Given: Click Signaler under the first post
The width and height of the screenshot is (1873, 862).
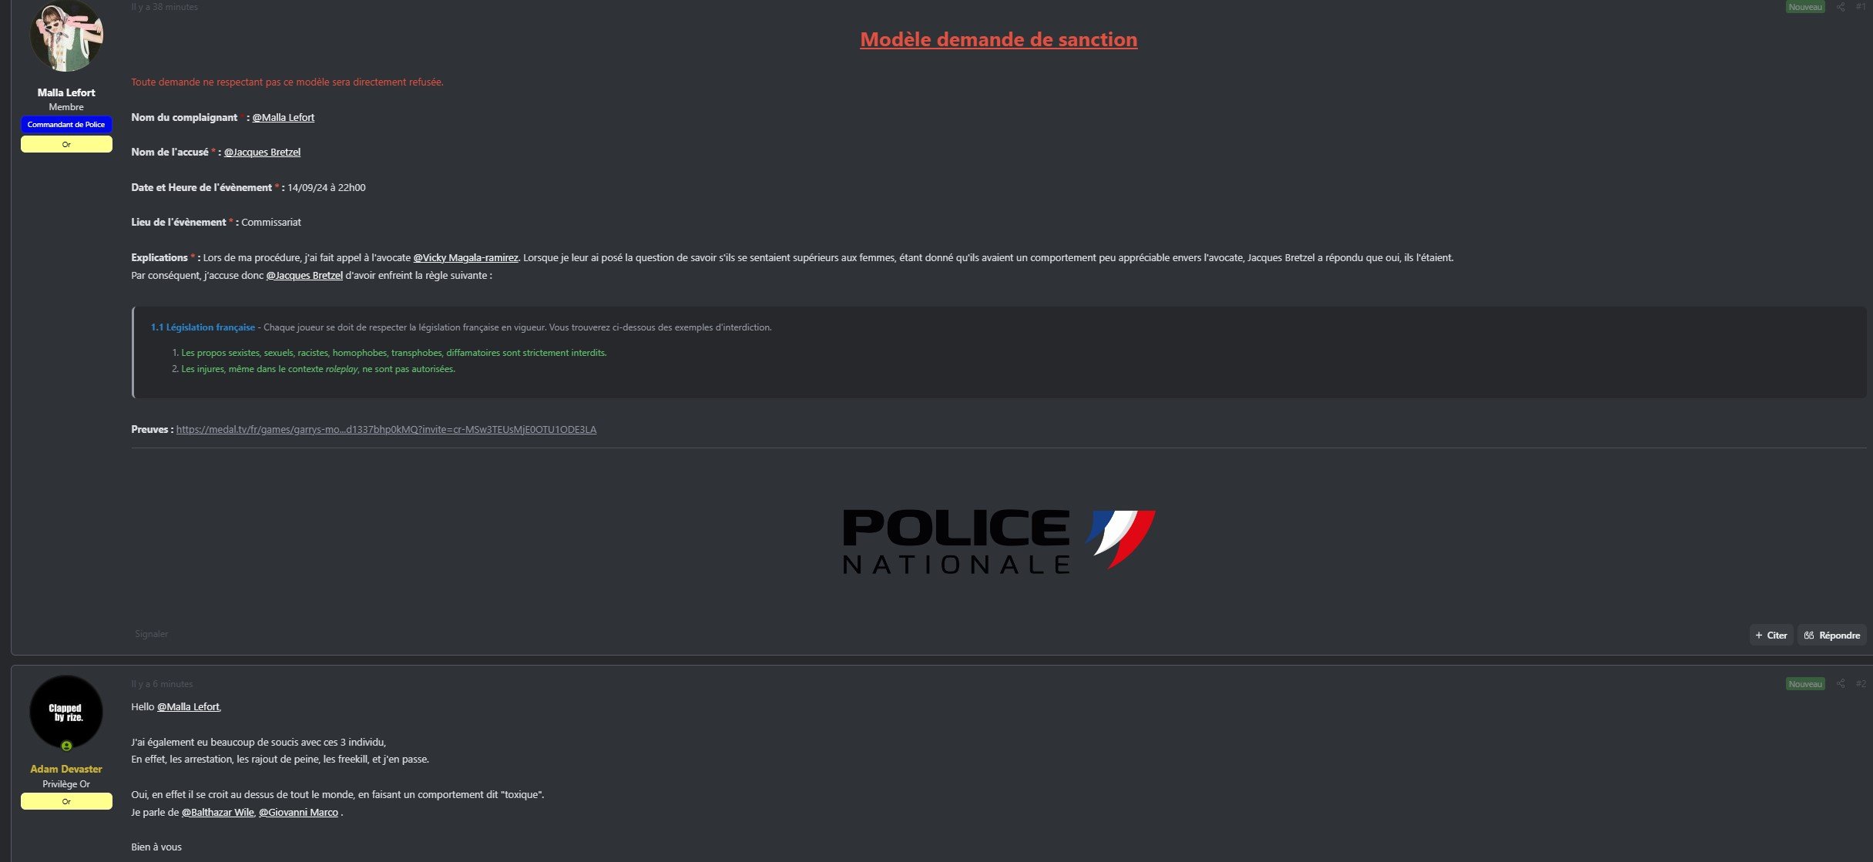Looking at the screenshot, I should (151, 634).
